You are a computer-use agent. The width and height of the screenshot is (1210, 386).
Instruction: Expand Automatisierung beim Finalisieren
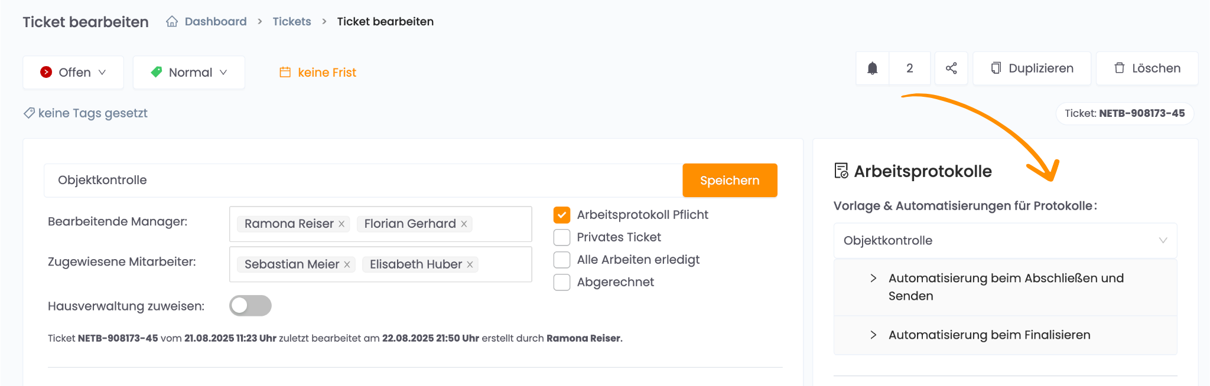click(989, 335)
